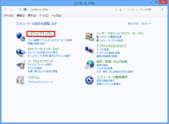Click 設定の提案の表示 link

point(106,81)
